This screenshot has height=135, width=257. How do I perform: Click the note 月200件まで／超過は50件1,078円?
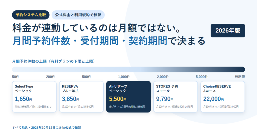(174, 107)
